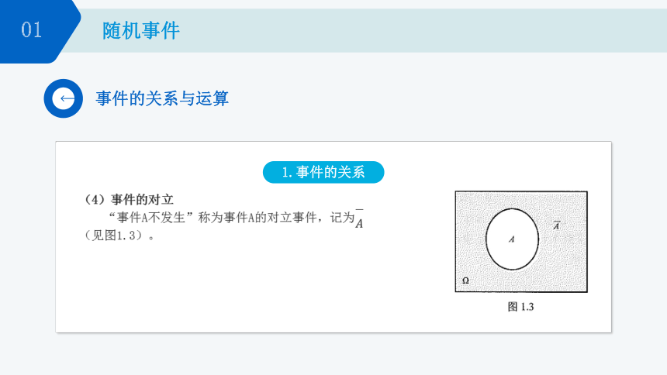This screenshot has width=667, height=375.
Task: Click the A-bar label in shaded region
Action: (x=556, y=225)
